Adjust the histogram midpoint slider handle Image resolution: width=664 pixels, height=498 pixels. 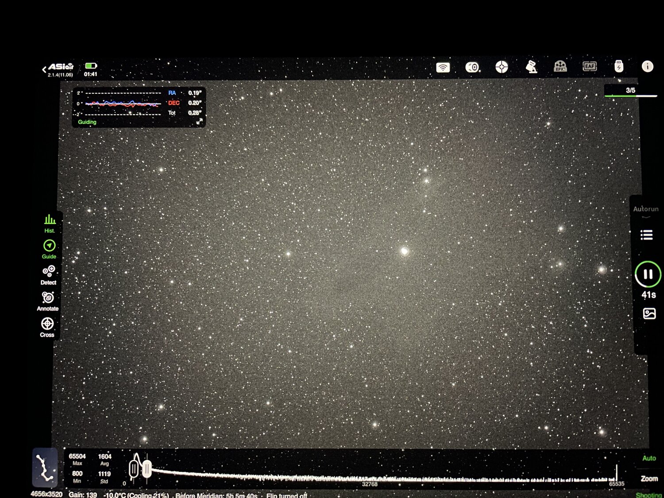pos(147,469)
